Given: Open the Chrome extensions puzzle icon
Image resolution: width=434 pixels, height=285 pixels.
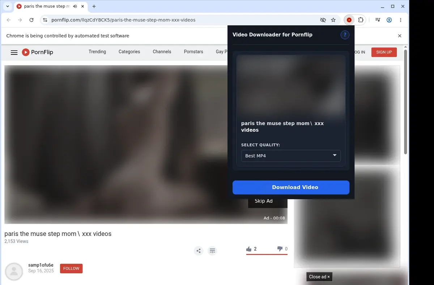Looking at the screenshot, I should click(361, 20).
